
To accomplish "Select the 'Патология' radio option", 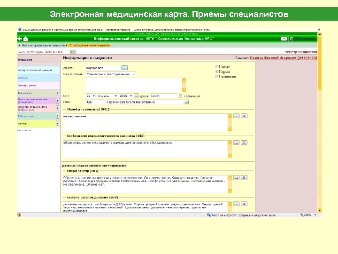I will tap(217, 77).
